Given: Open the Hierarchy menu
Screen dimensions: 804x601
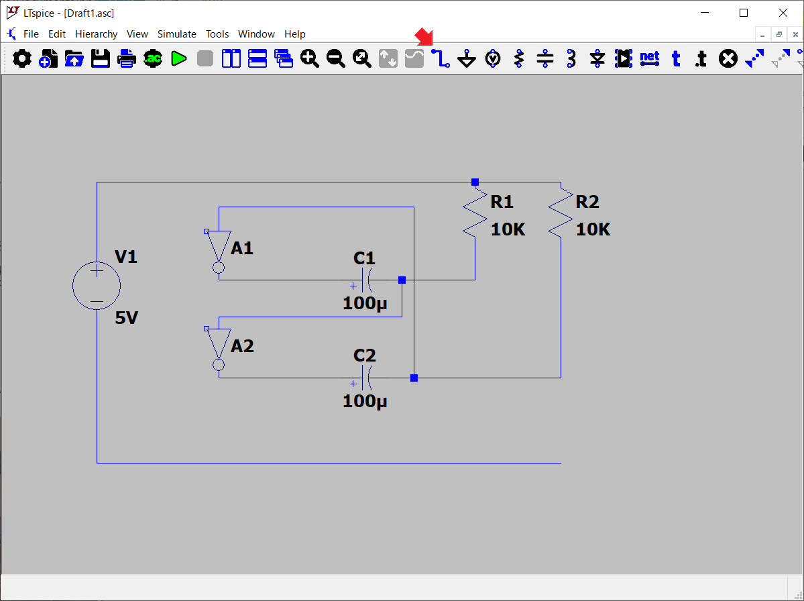Looking at the screenshot, I should tap(96, 34).
